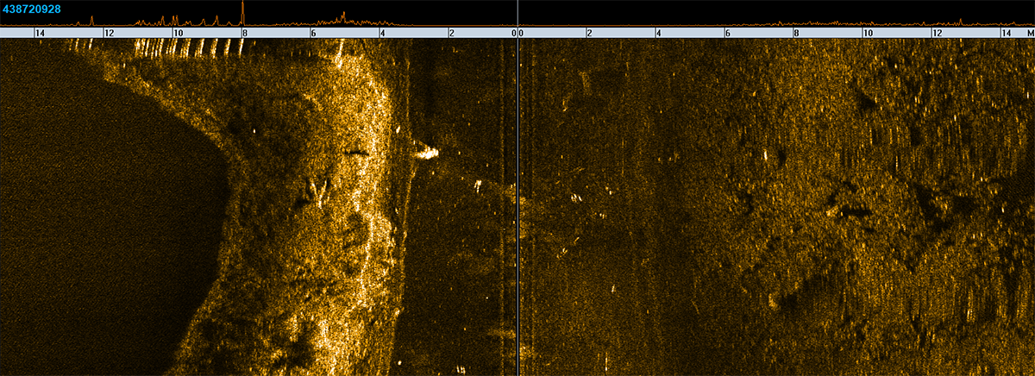Click the 8 mark on the starboard range ruler
This screenshot has height=376, width=1035.
click(796, 33)
